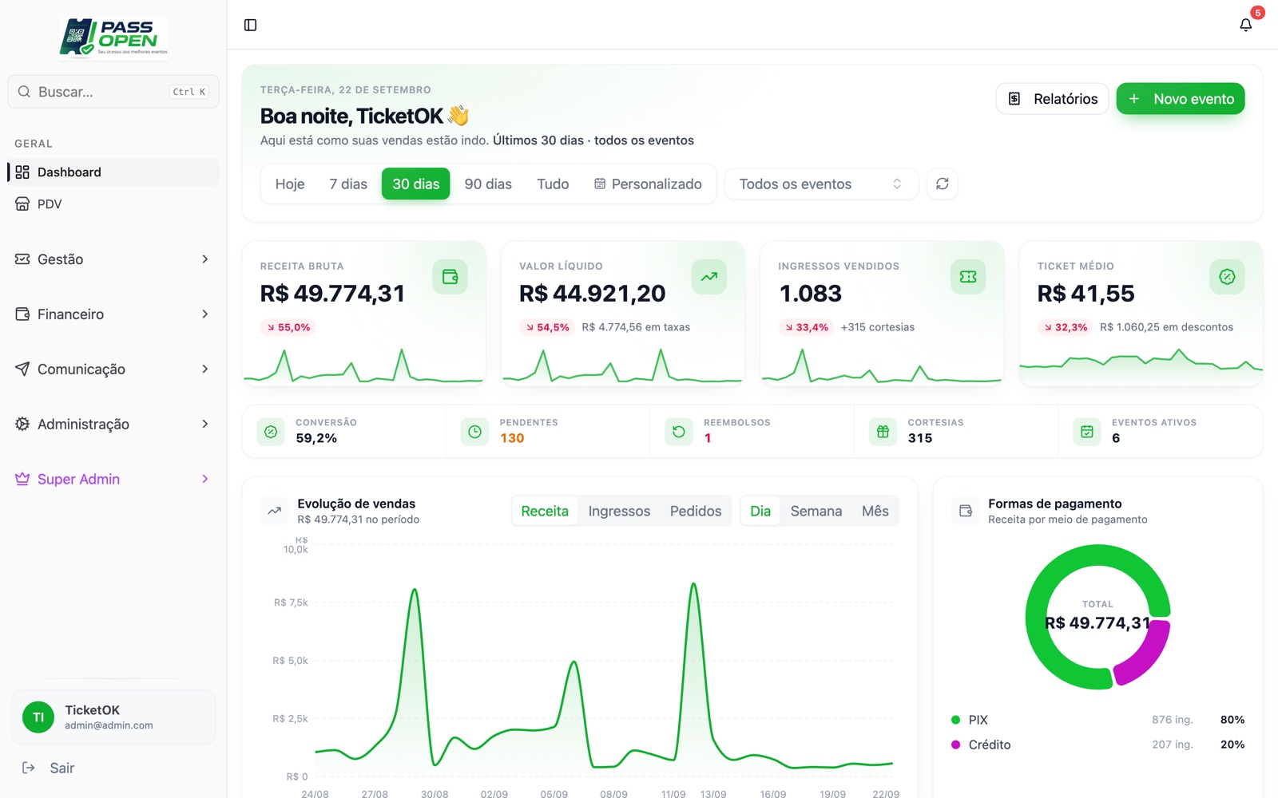Viewport: 1278px width, 798px height.
Task: Show the Pedidos chart tab
Action: click(696, 512)
